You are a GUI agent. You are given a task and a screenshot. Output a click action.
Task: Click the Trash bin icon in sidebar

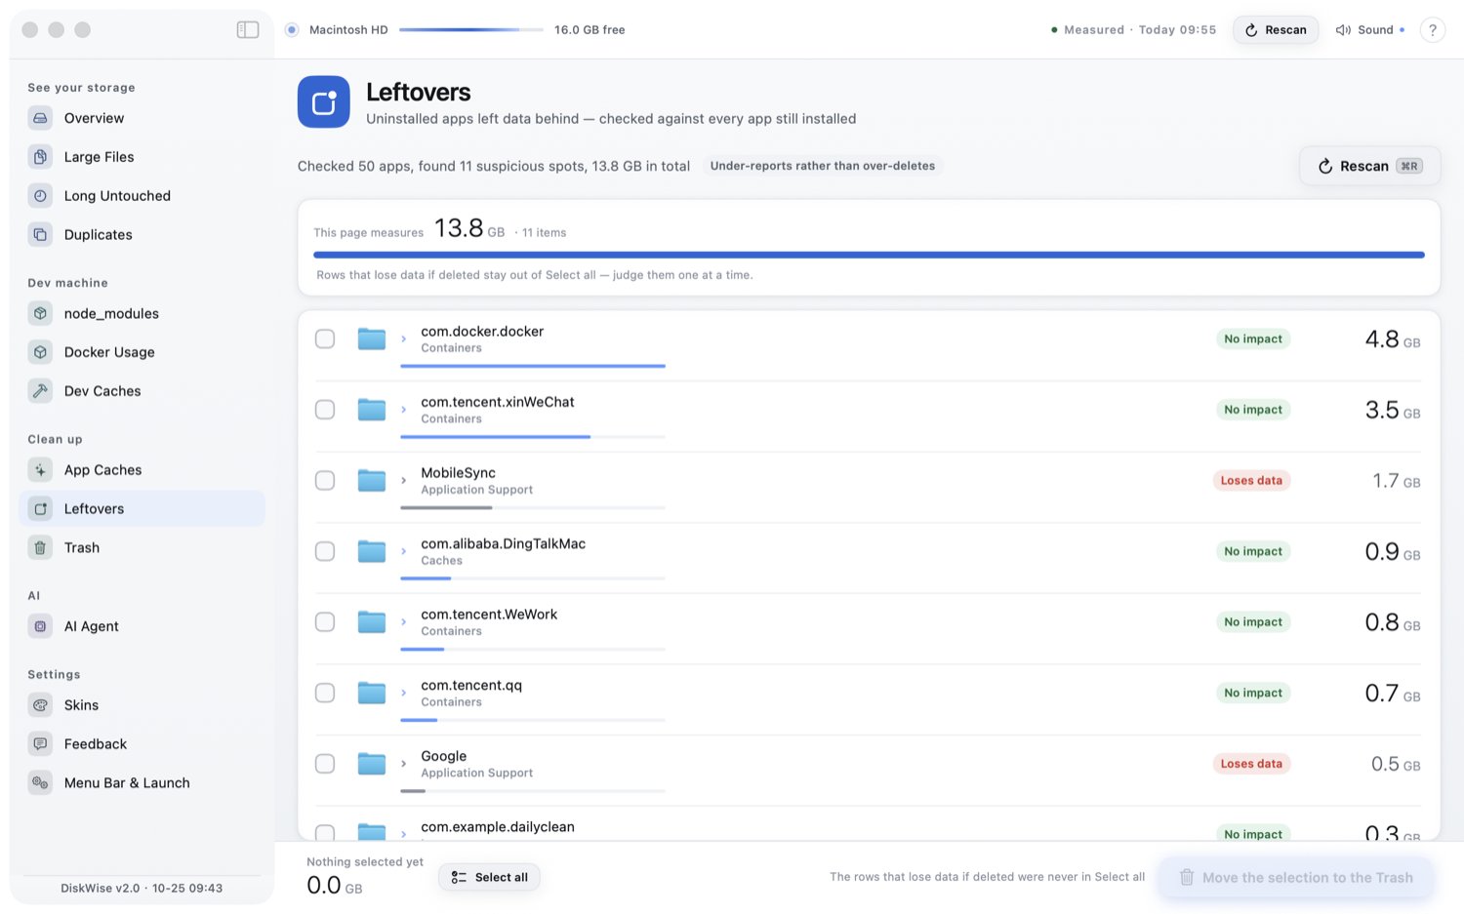[x=40, y=548]
